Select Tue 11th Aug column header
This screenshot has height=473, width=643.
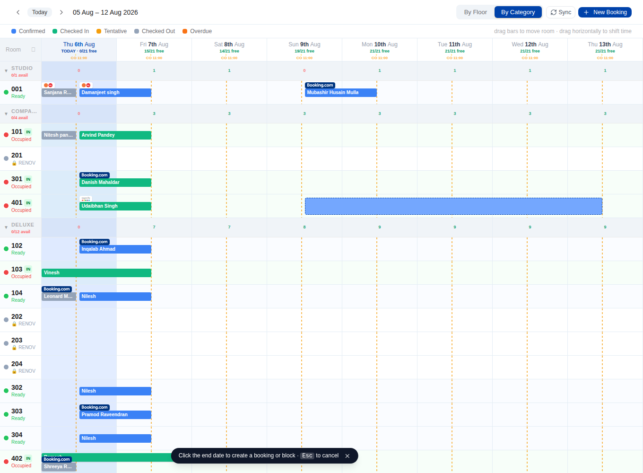click(455, 50)
